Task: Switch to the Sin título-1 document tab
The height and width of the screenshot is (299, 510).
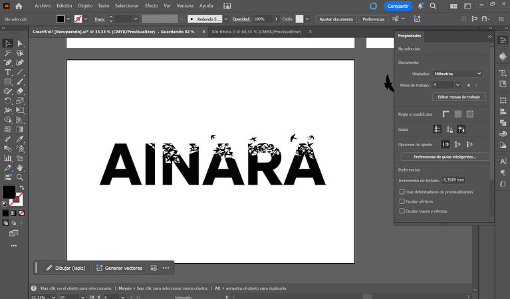Action: pos(246,31)
